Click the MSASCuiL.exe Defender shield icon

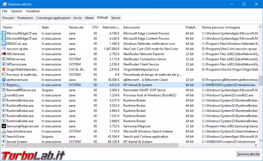click(4, 44)
